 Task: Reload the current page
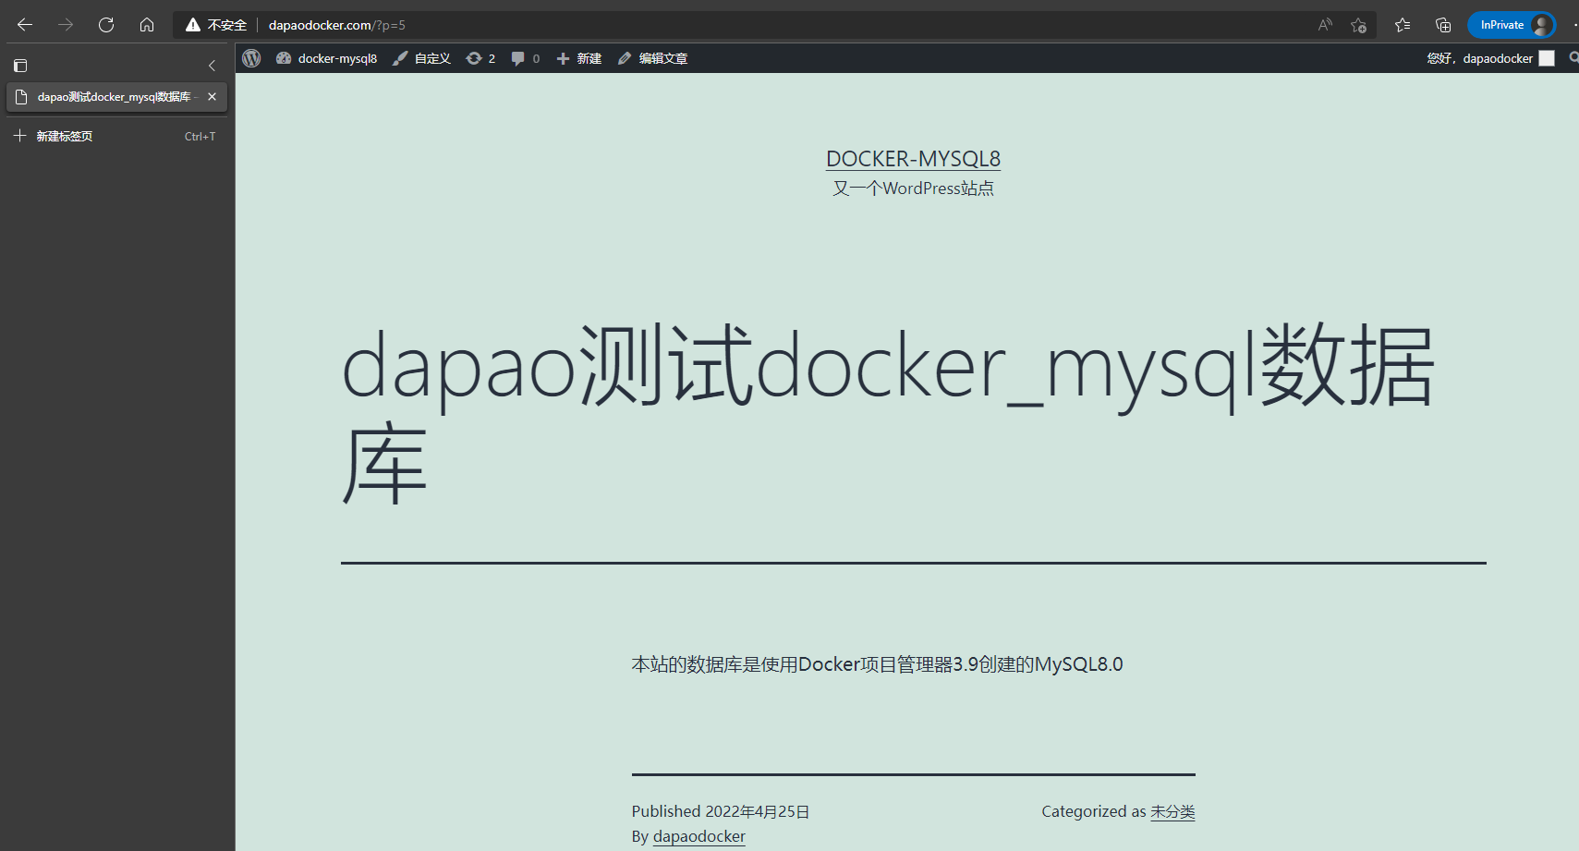pyautogui.click(x=106, y=25)
